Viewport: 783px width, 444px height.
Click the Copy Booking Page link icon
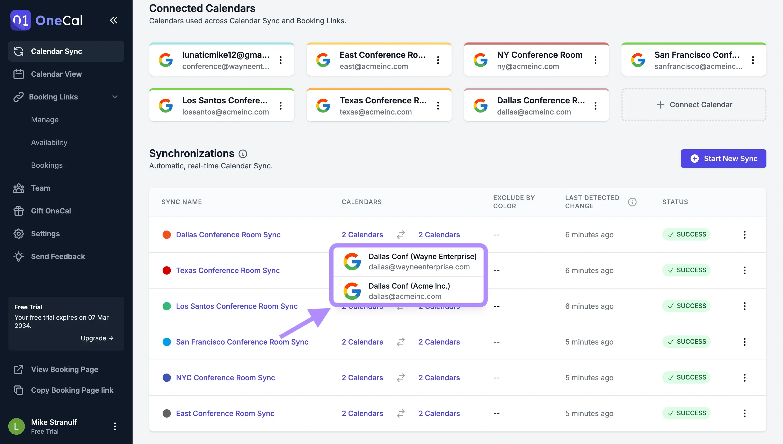point(19,390)
